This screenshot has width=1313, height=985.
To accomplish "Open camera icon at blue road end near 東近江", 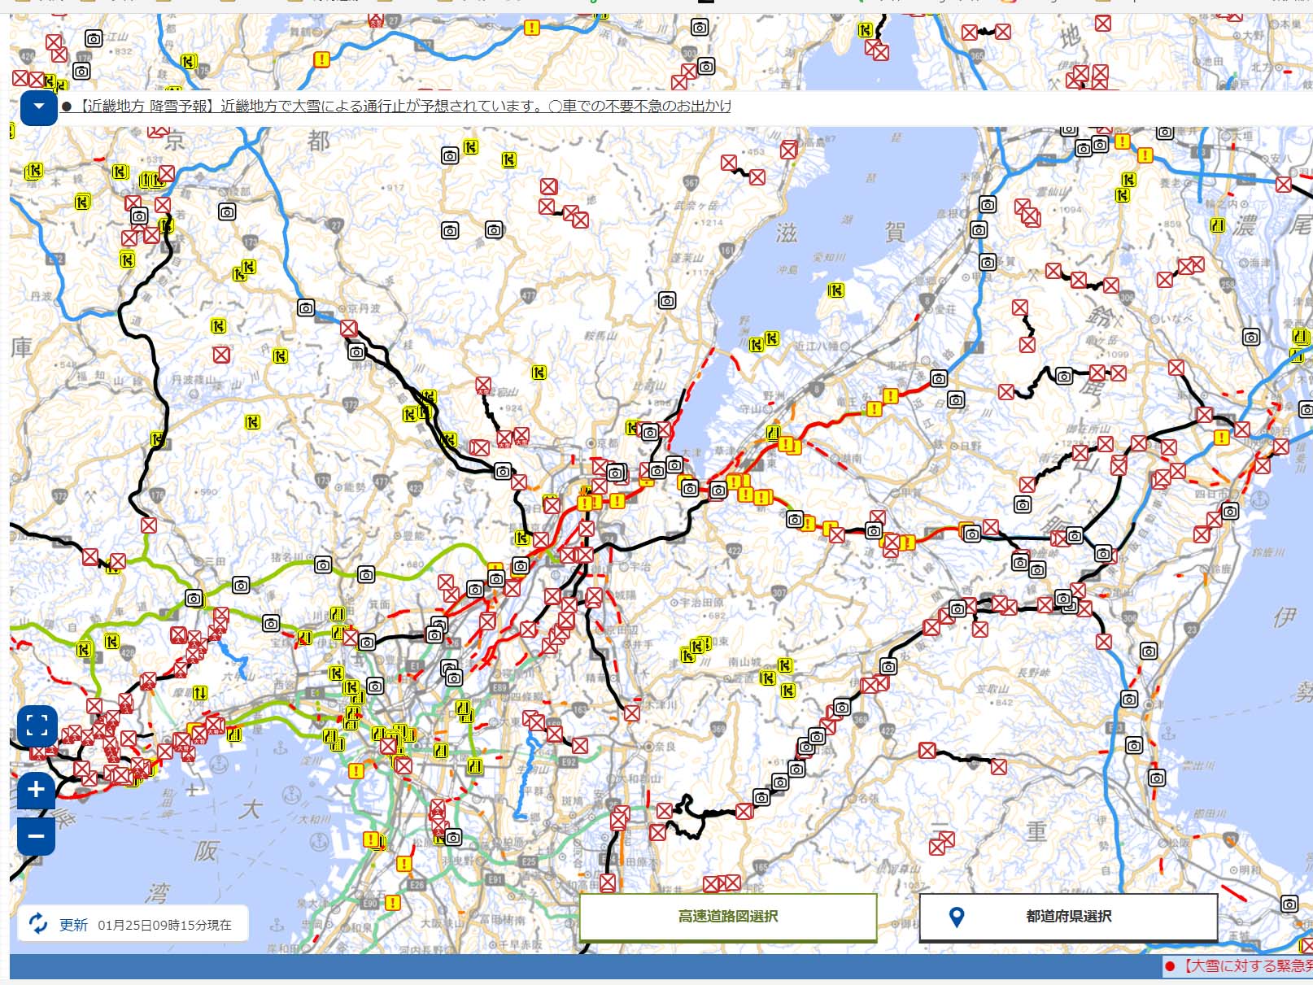I will coord(939,378).
